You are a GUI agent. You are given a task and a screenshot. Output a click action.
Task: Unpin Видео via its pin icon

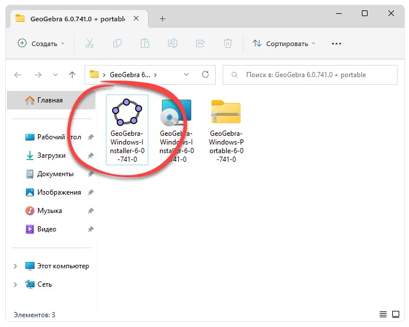90,229
